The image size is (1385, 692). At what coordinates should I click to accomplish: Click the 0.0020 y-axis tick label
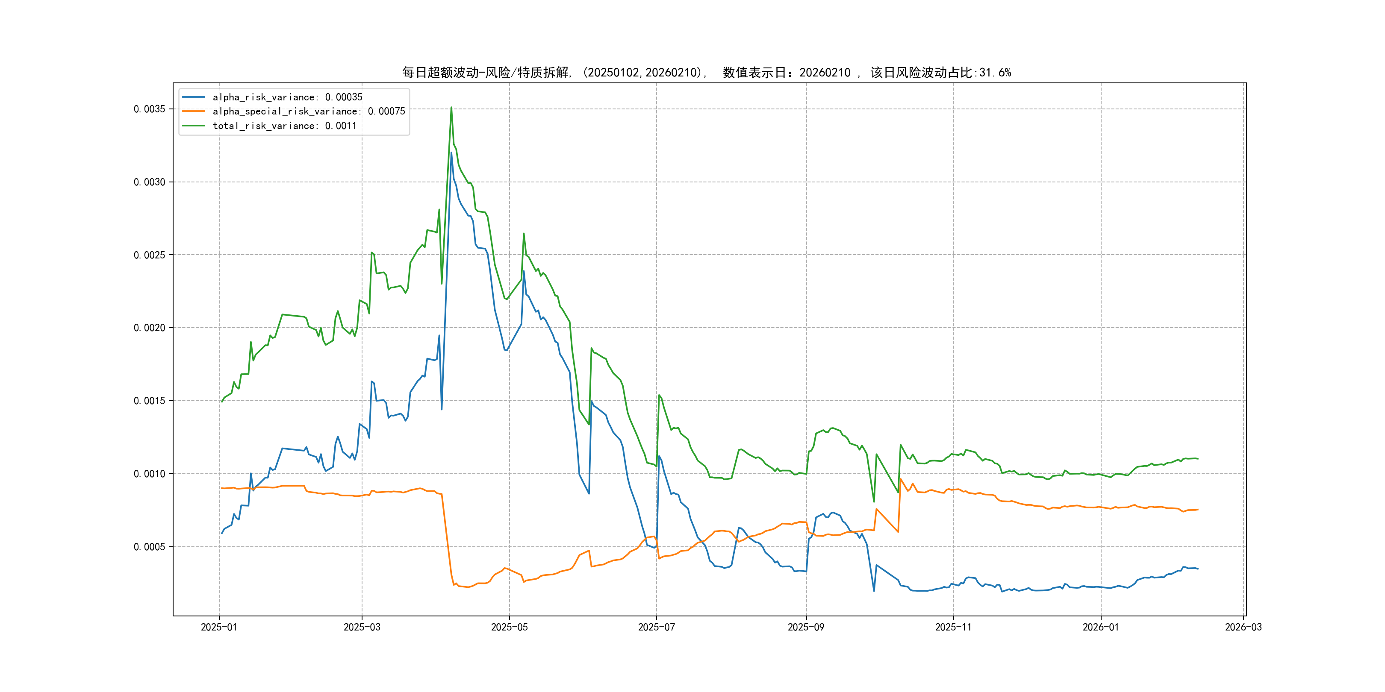150,328
